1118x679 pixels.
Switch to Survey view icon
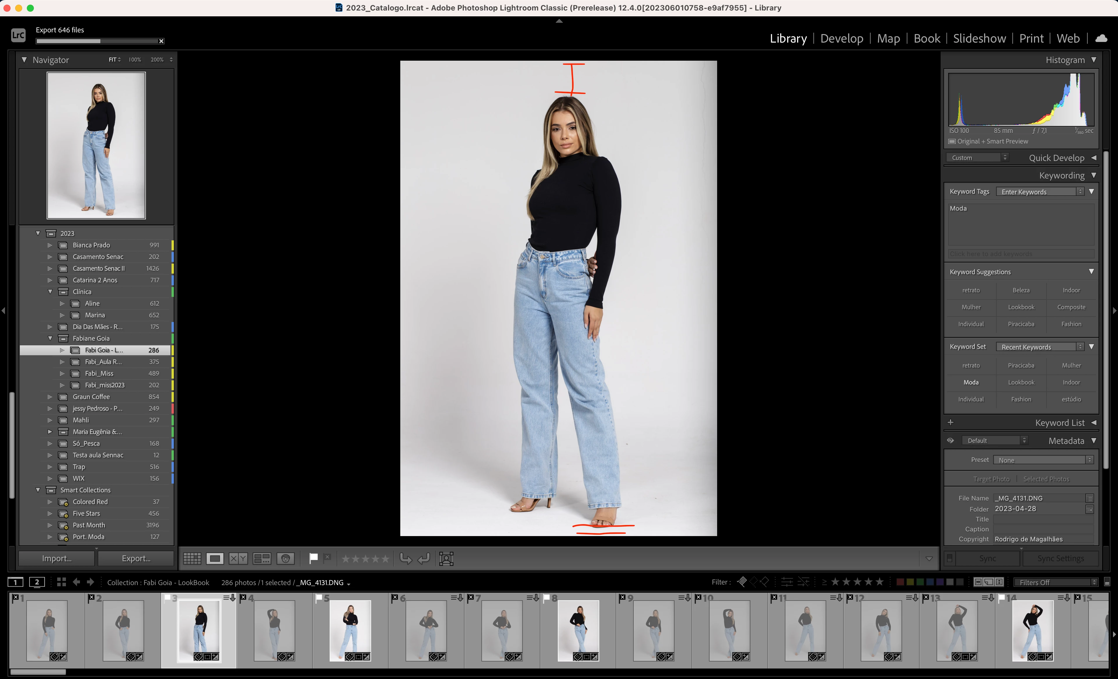pyautogui.click(x=262, y=558)
